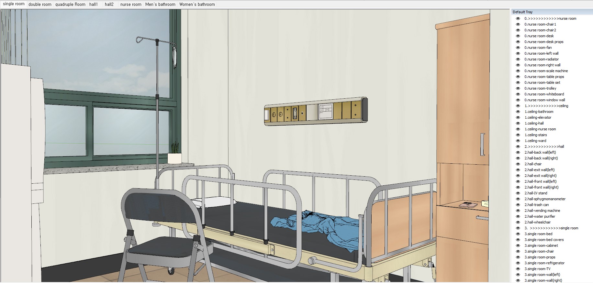Toggle visibility of 1.ceiling-nurse room

pyautogui.click(x=518, y=129)
